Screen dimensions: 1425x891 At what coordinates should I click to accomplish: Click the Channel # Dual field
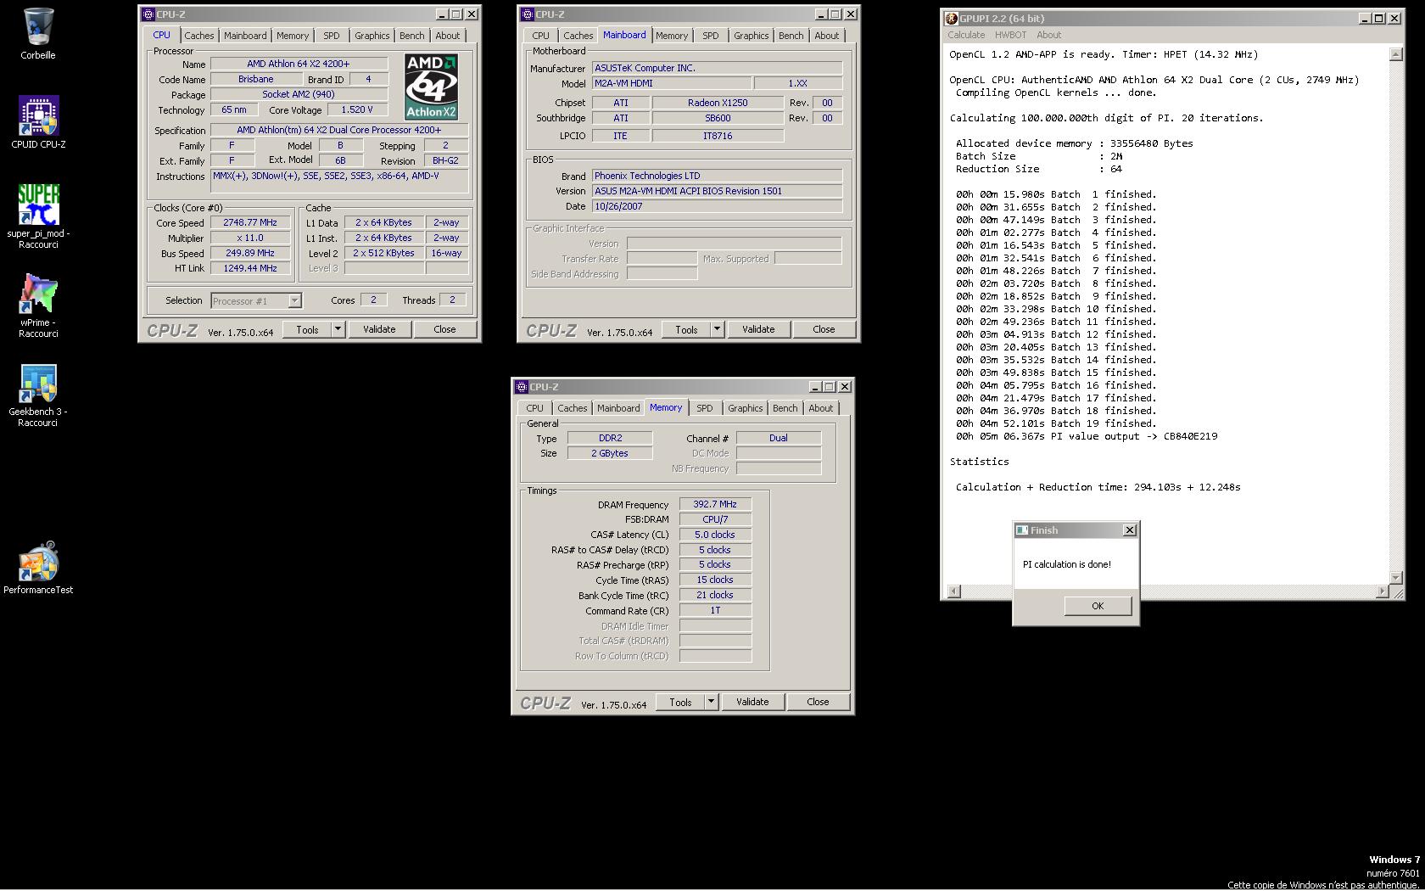click(x=779, y=438)
